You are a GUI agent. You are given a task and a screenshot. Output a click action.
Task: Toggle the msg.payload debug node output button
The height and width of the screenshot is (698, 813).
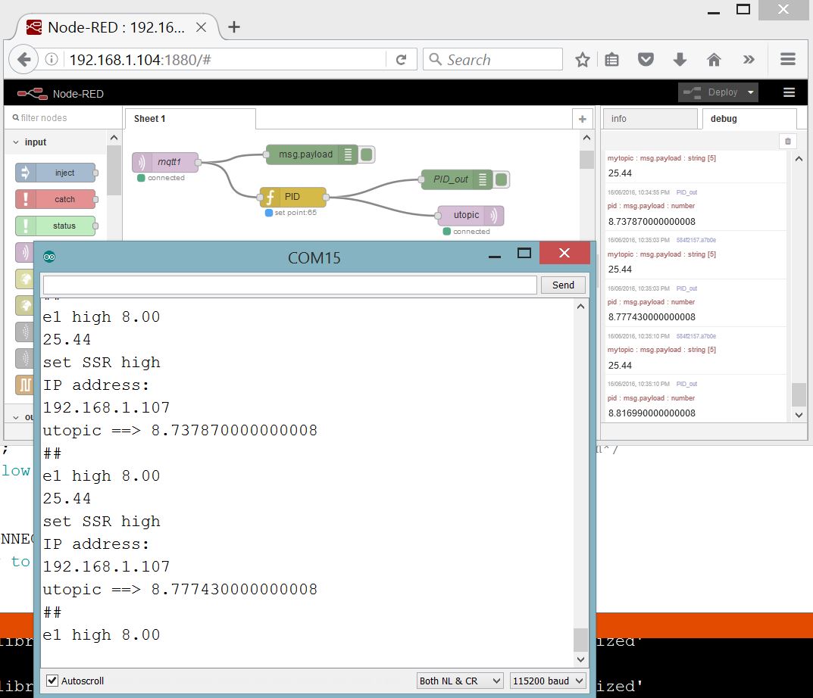point(366,154)
